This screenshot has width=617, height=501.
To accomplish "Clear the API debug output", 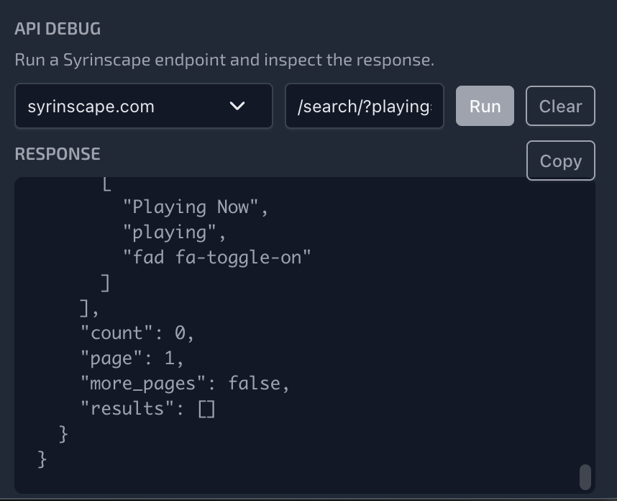I will [560, 107].
